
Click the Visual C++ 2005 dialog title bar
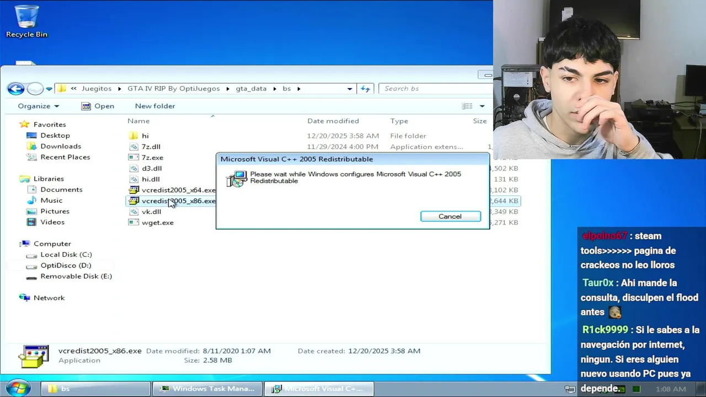click(352, 159)
